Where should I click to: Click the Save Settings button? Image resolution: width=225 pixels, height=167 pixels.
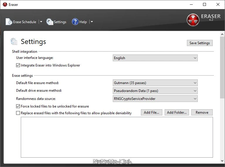[x=200, y=43]
